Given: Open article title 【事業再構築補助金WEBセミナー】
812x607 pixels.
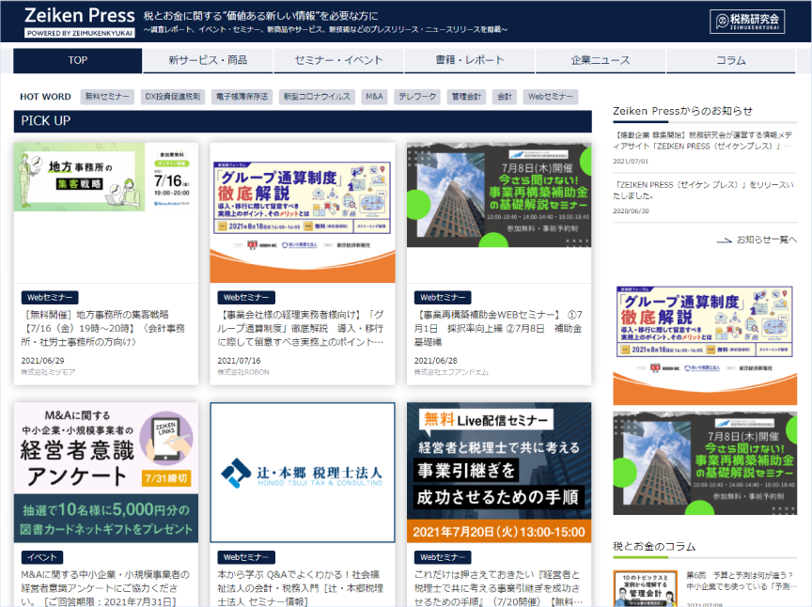Looking at the screenshot, I should click(498, 328).
